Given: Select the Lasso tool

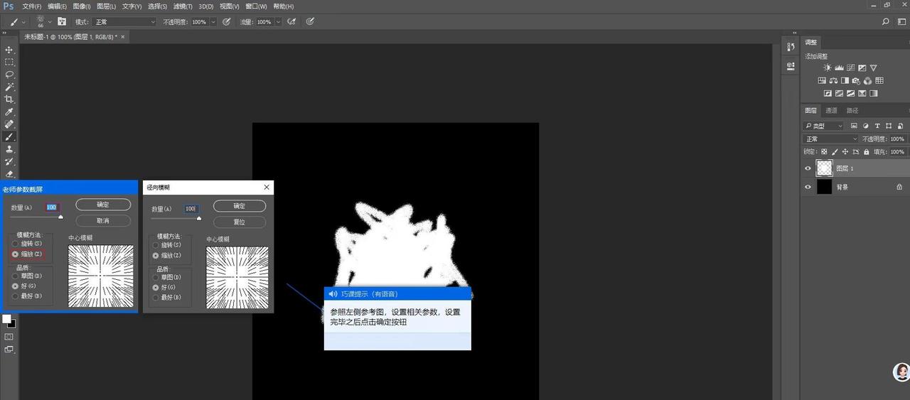Looking at the screenshot, I should coord(9,75).
